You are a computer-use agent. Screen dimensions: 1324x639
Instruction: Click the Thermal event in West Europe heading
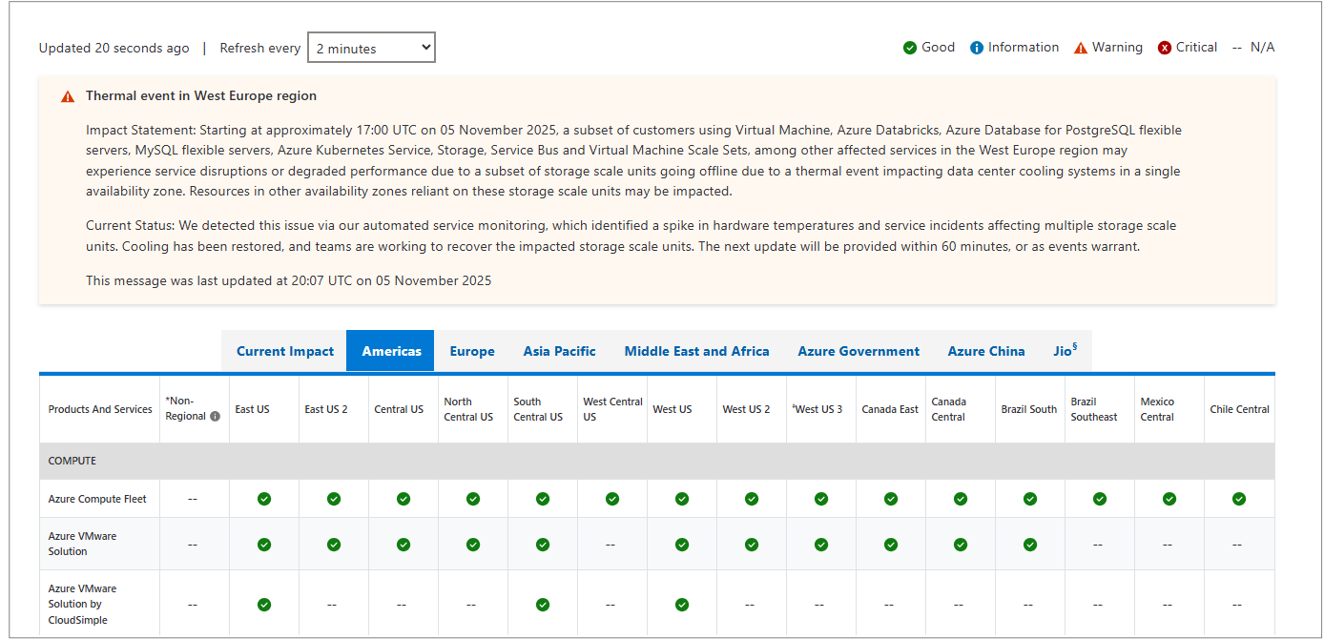tap(201, 96)
